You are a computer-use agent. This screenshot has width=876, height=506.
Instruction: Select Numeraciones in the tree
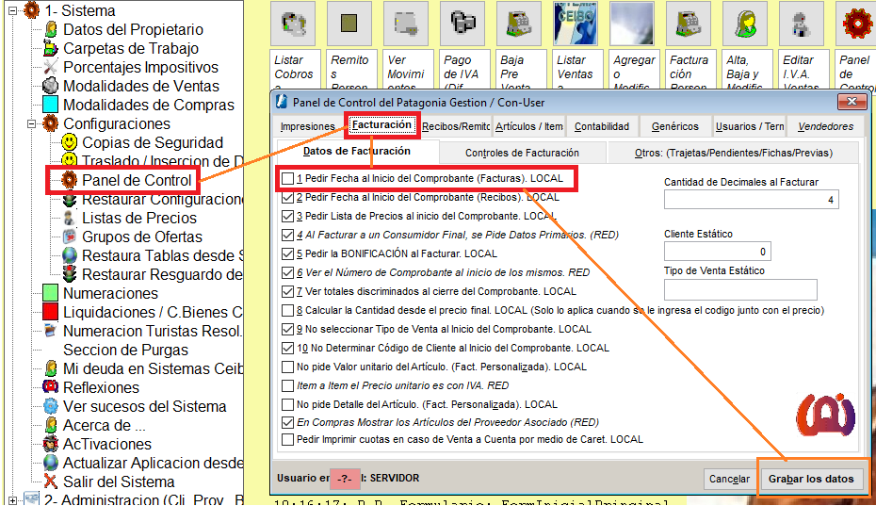(110, 293)
